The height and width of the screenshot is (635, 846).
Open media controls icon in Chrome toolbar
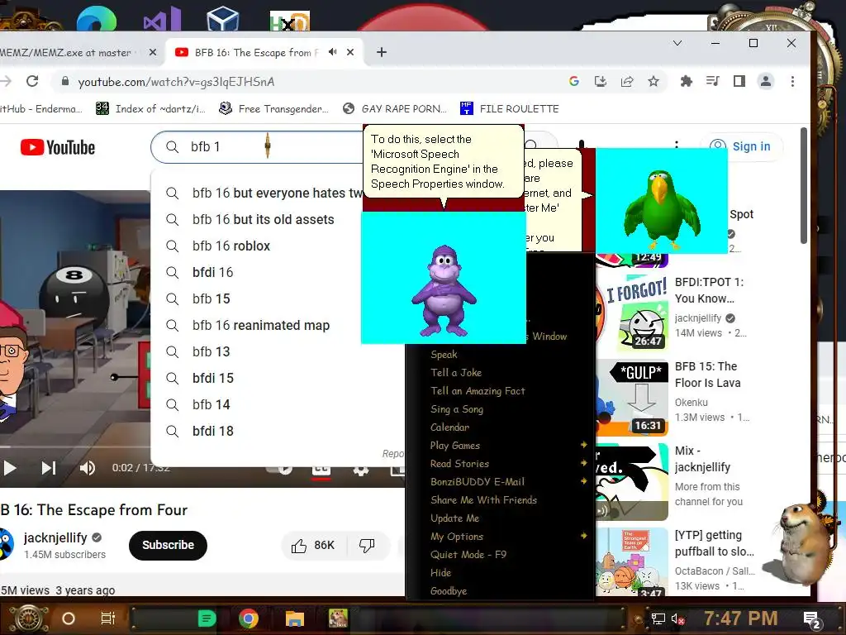coord(713,82)
